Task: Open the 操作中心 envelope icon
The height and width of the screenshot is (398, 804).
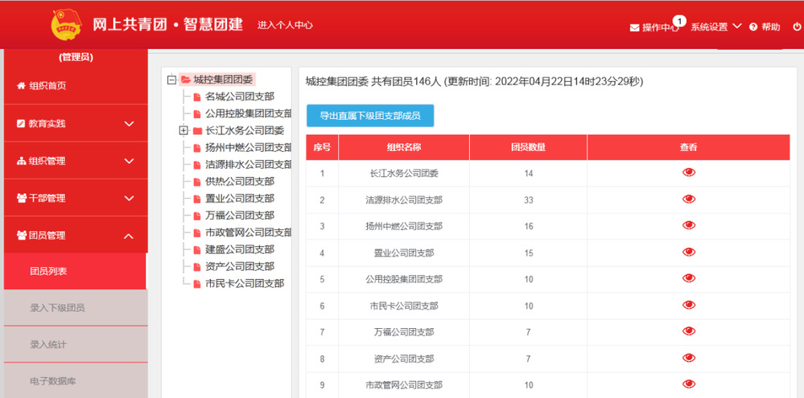Action: (634, 27)
